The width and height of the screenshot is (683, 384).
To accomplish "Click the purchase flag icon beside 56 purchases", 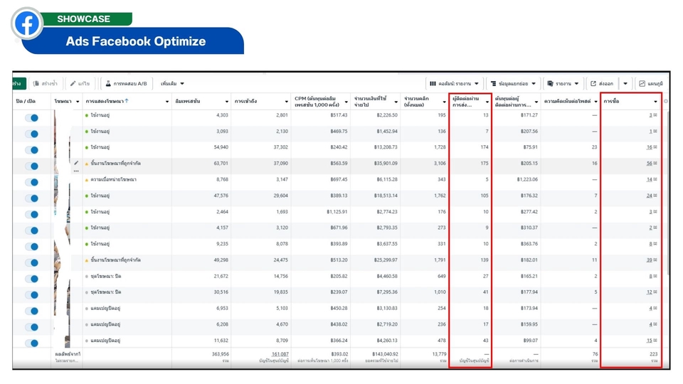I will tap(655, 164).
